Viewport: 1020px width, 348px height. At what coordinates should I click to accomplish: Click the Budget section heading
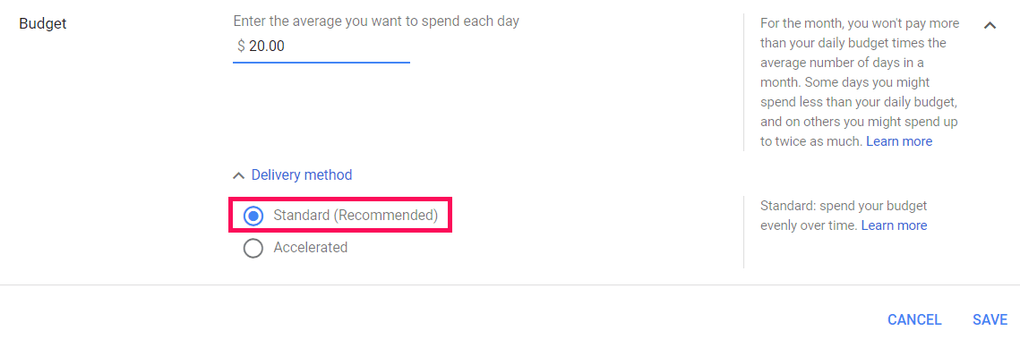[43, 24]
